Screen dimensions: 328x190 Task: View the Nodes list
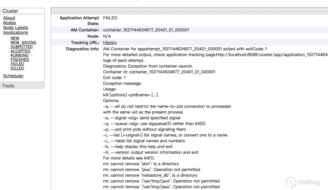[10, 23]
